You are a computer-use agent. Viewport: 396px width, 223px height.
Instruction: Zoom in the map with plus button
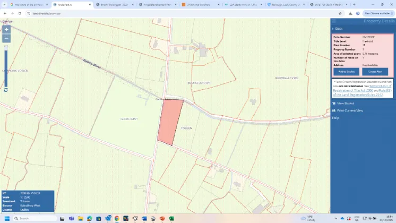[6, 29]
